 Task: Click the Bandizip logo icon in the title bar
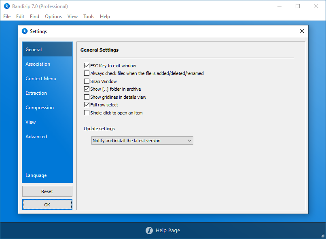[6, 6]
